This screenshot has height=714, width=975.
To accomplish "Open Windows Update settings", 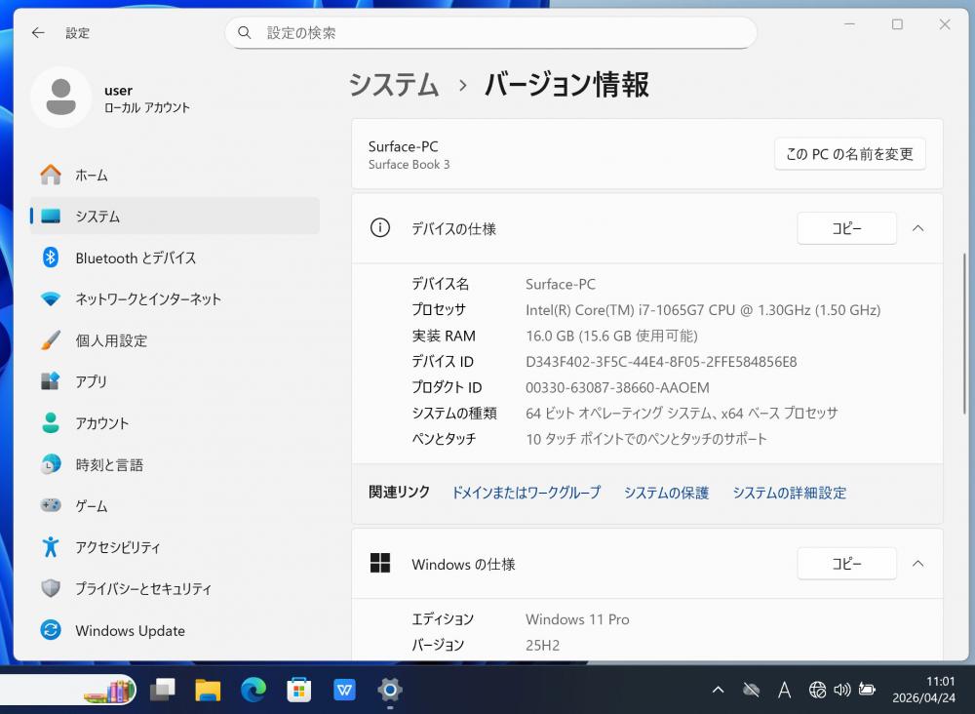I will tap(130, 631).
